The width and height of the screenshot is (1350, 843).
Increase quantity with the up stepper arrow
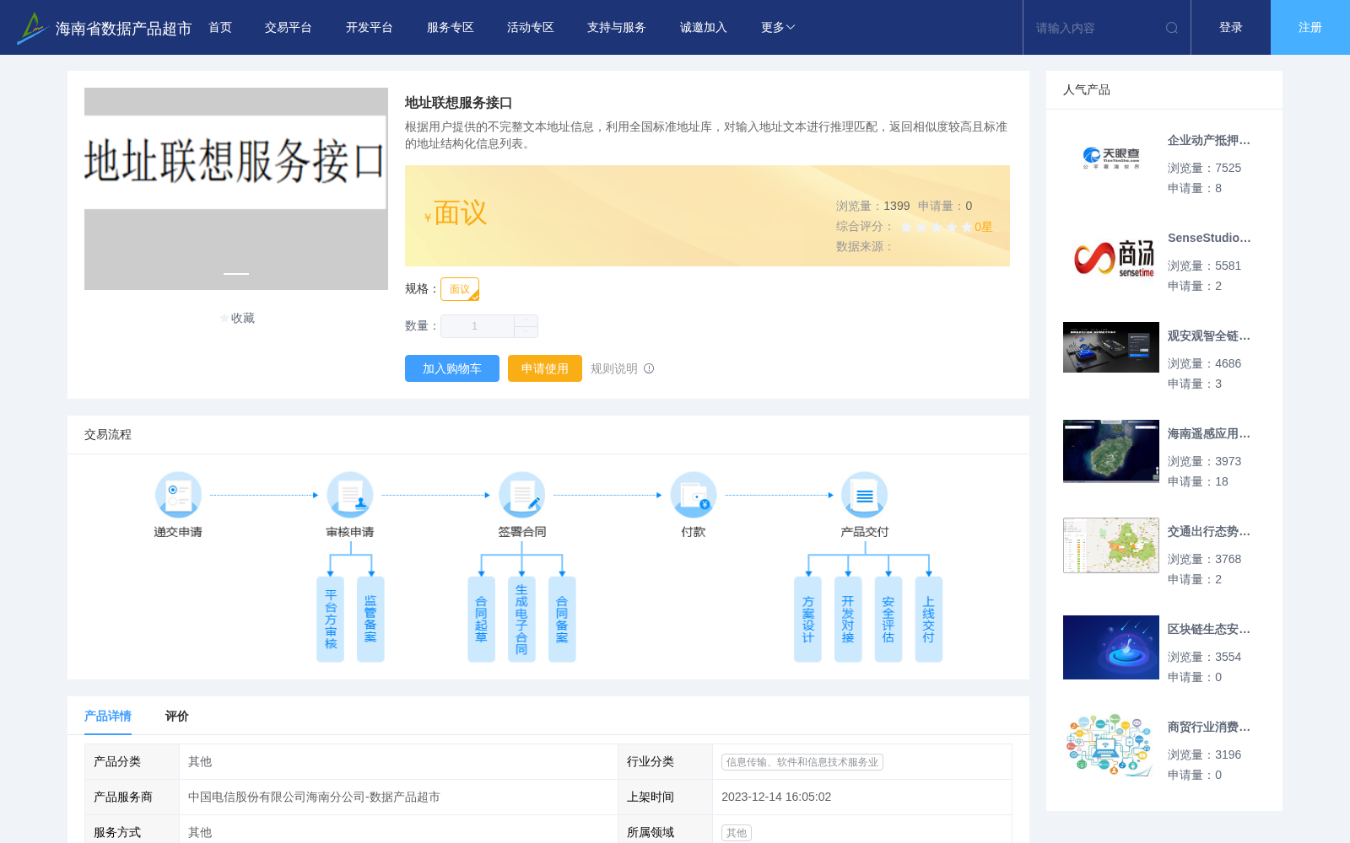point(526,320)
